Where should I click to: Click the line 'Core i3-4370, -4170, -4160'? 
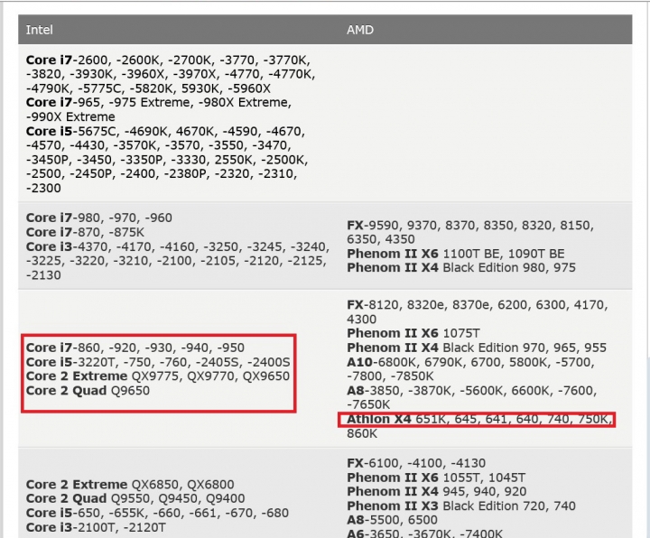pyautogui.click(x=178, y=247)
